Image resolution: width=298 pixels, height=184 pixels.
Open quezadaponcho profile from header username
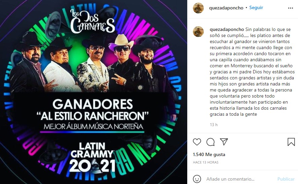226,8
